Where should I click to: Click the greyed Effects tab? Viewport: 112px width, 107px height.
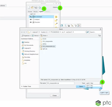pos(47,12)
